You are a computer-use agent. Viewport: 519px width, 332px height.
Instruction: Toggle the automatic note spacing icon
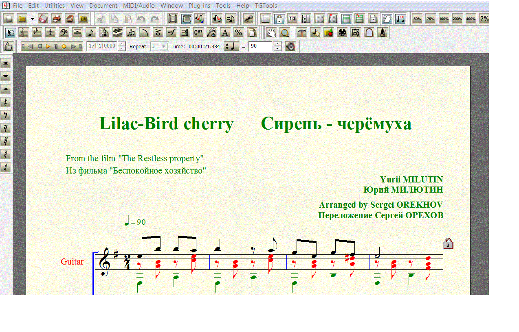pyautogui.click(x=400, y=19)
